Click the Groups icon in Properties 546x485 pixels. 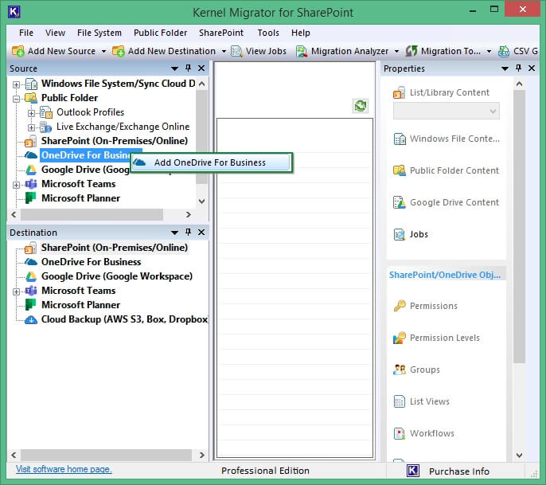tap(400, 370)
